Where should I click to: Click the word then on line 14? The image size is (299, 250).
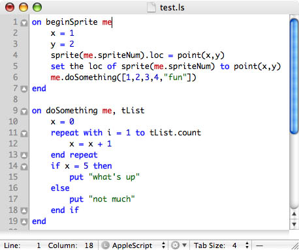click(102, 166)
